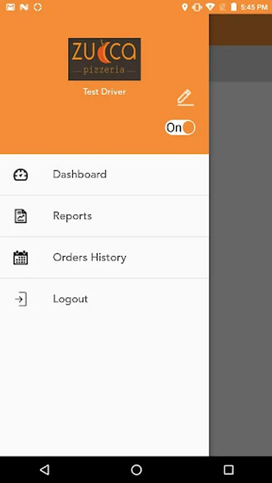Open the Reports menu item
Image resolution: width=272 pixels, height=483 pixels.
tap(104, 216)
